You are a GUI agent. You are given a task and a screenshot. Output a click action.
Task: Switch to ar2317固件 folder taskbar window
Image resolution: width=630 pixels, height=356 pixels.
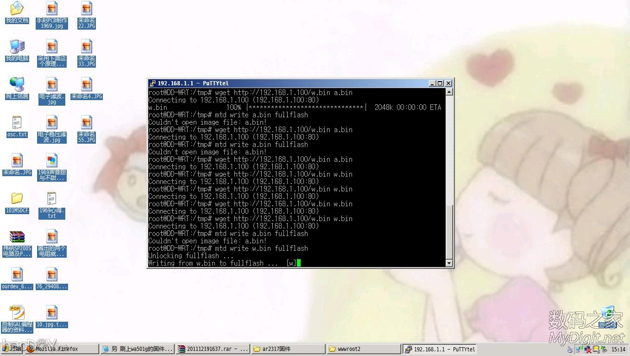(288, 349)
